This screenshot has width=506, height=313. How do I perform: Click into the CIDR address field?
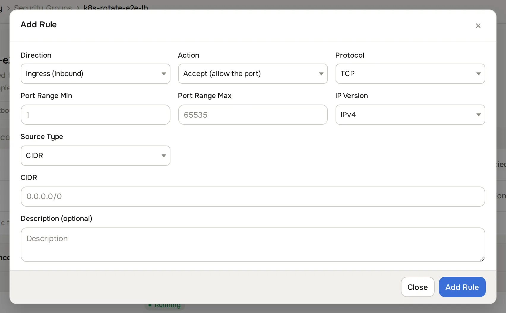coord(253,197)
